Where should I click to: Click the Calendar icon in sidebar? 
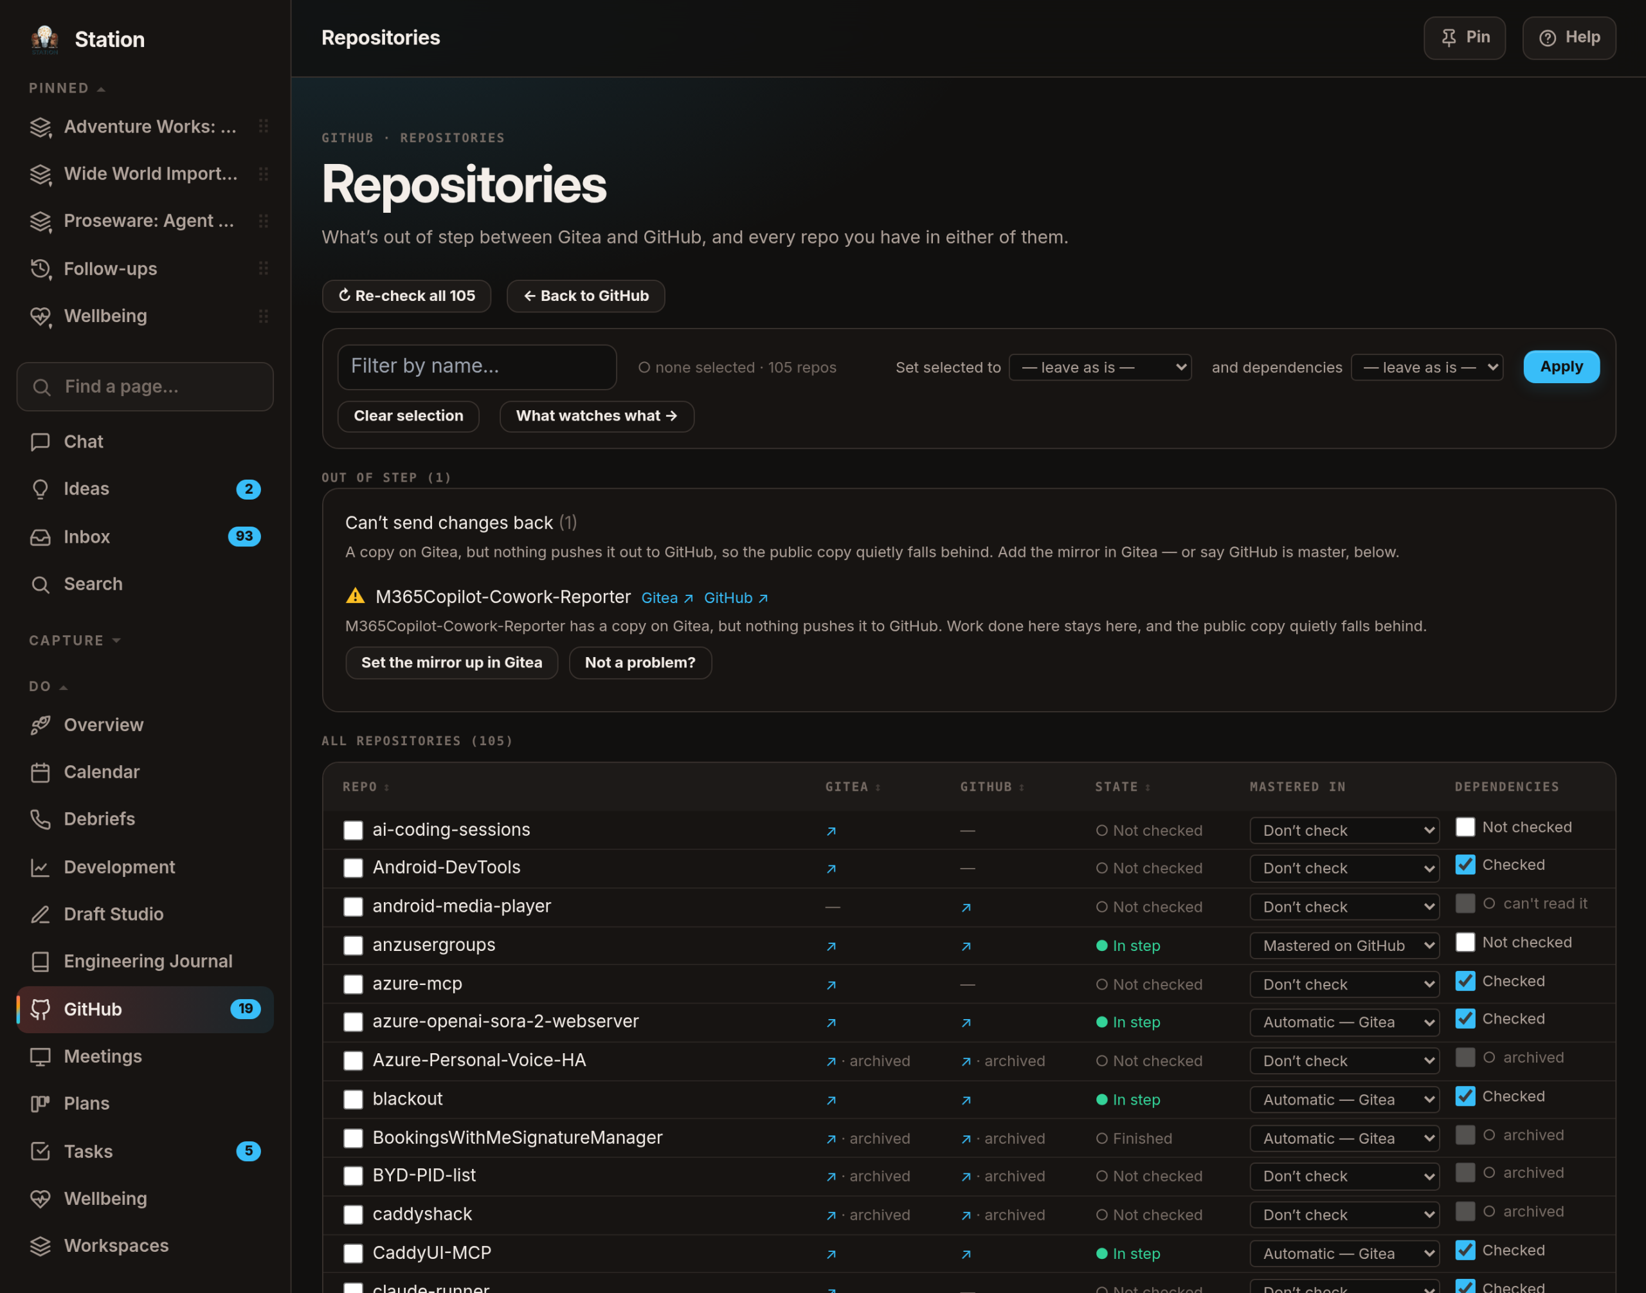point(40,772)
